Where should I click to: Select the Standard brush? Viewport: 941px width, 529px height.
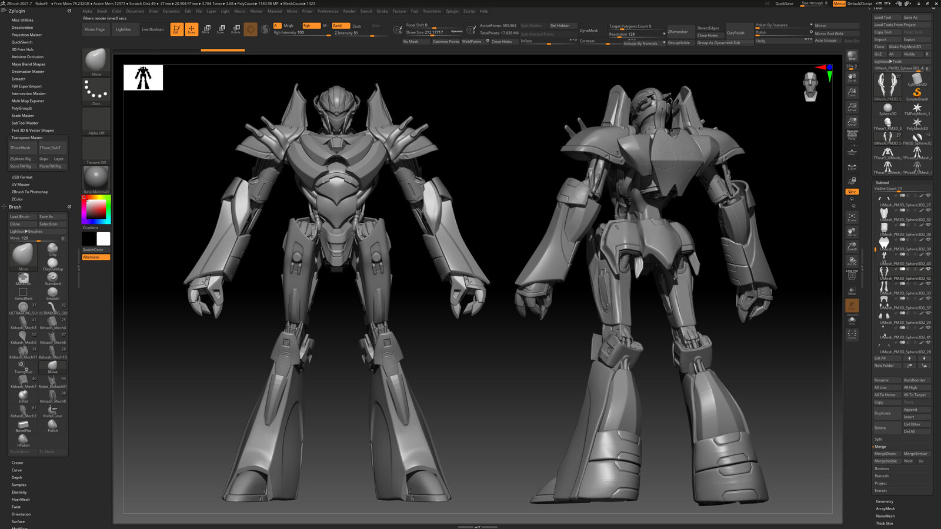(x=52, y=279)
